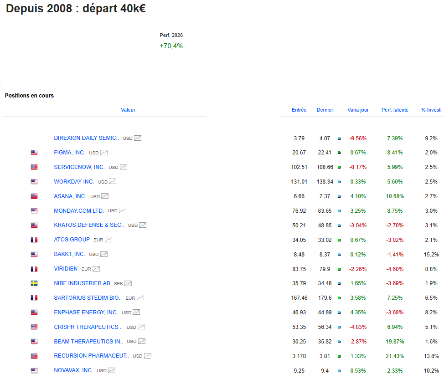This screenshot has height=379, width=444.
Task: Open chart icon beside MONDAY.COM LTD.
Action: tap(123, 210)
